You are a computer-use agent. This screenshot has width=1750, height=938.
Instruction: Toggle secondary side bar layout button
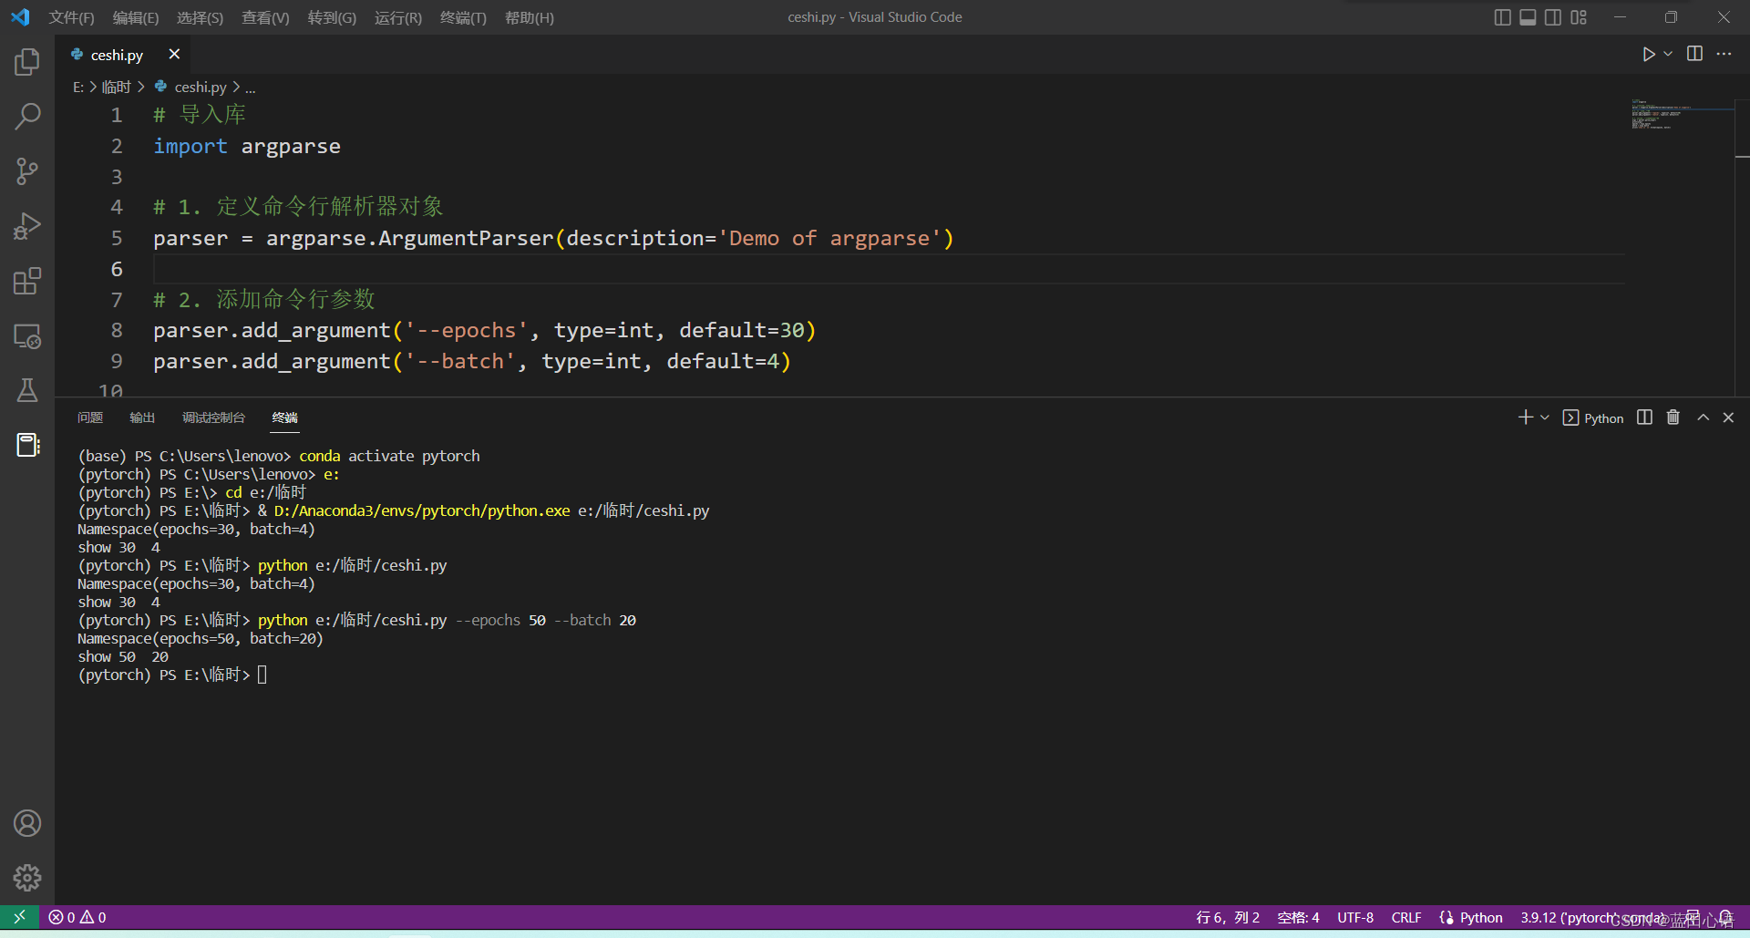point(1553,17)
